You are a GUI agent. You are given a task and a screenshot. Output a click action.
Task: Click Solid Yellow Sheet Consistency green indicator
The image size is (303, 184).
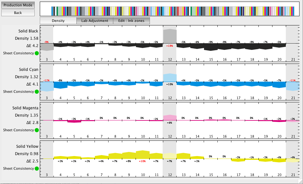[x=37, y=168]
